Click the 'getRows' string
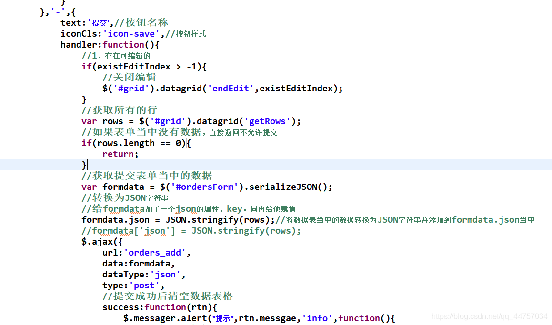The height and width of the screenshot is (325, 552). (x=267, y=121)
